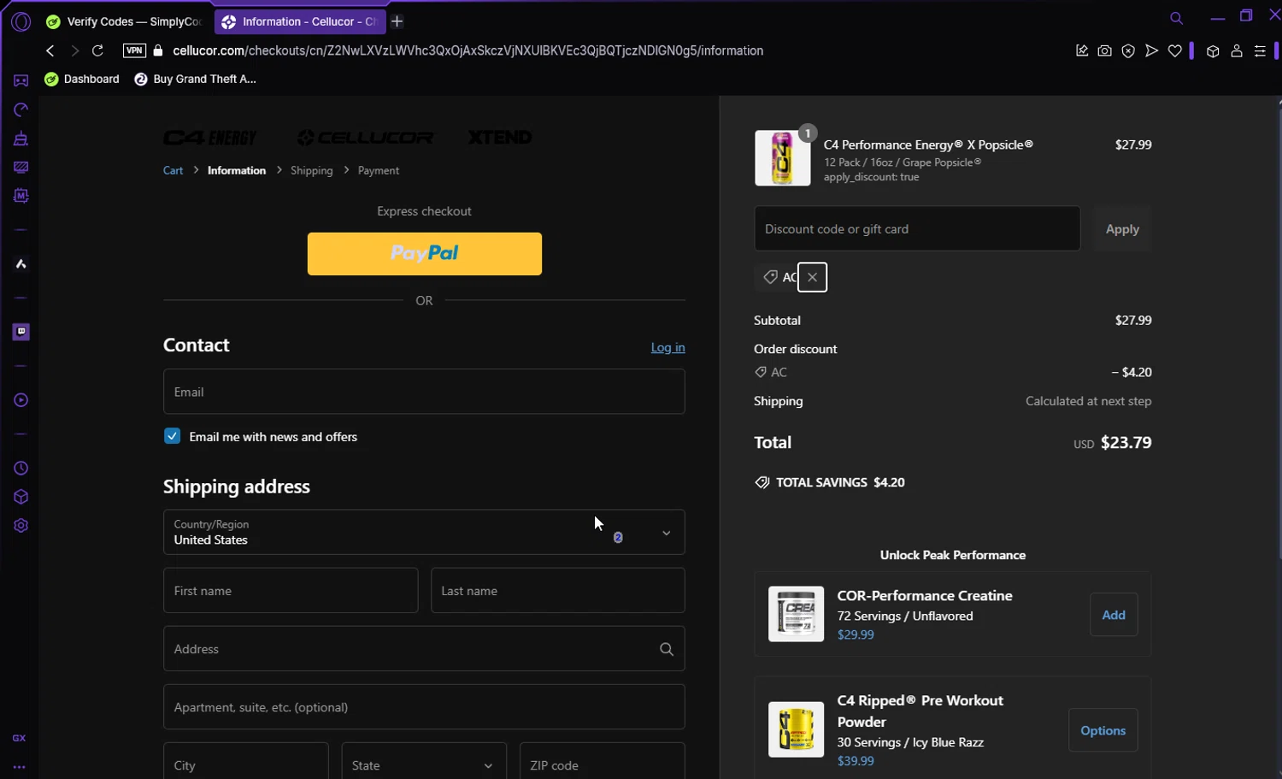This screenshot has width=1282, height=779.
Task: Search the open tabs with the magnifier
Action: (1177, 18)
